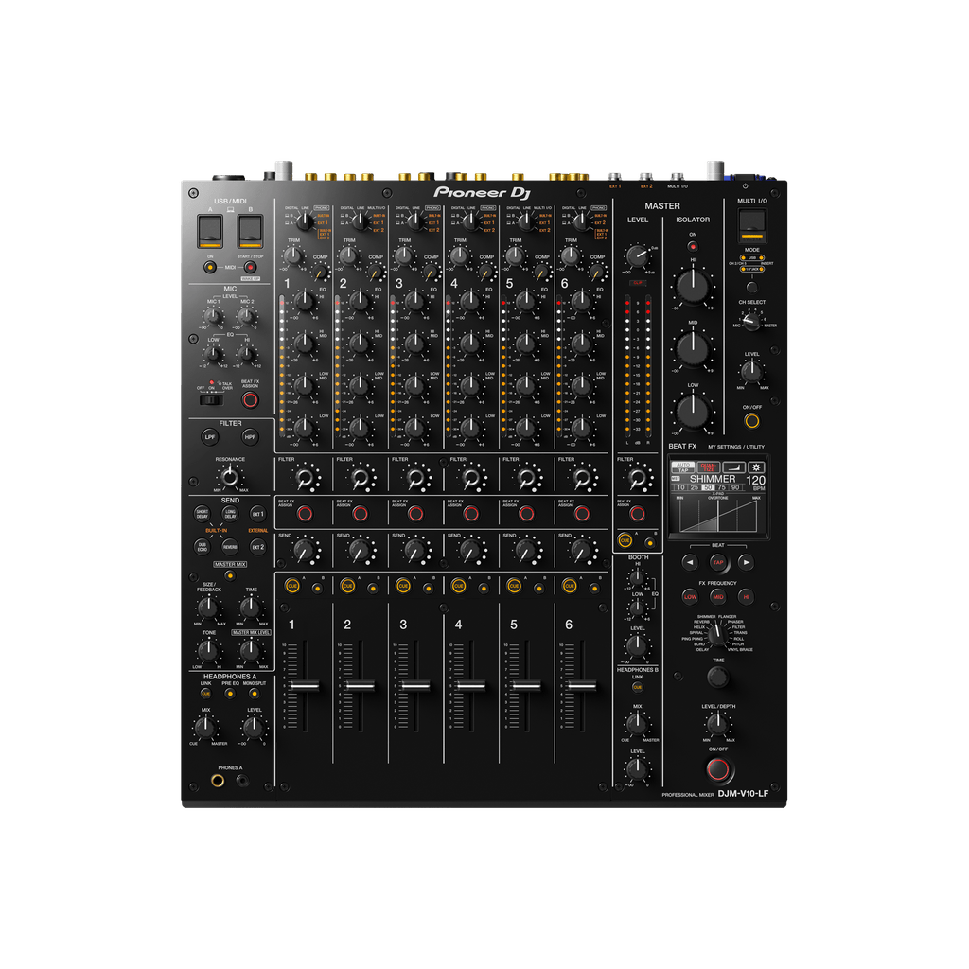Enable PRE EQ in Headphones A

[x=231, y=694]
